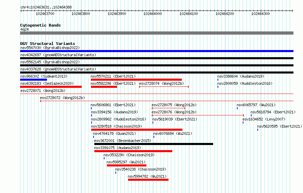Viewport: 303px width, 193px height.
Task: Select nsv6076684 (Wu2021) label
Action: (173, 133)
